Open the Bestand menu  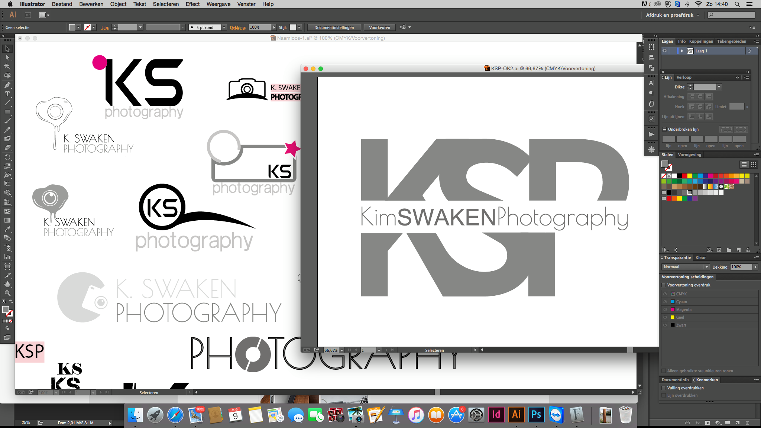[62, 4]
